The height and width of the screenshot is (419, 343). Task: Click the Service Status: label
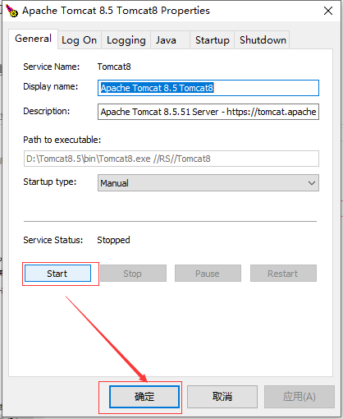pos(53,240)
